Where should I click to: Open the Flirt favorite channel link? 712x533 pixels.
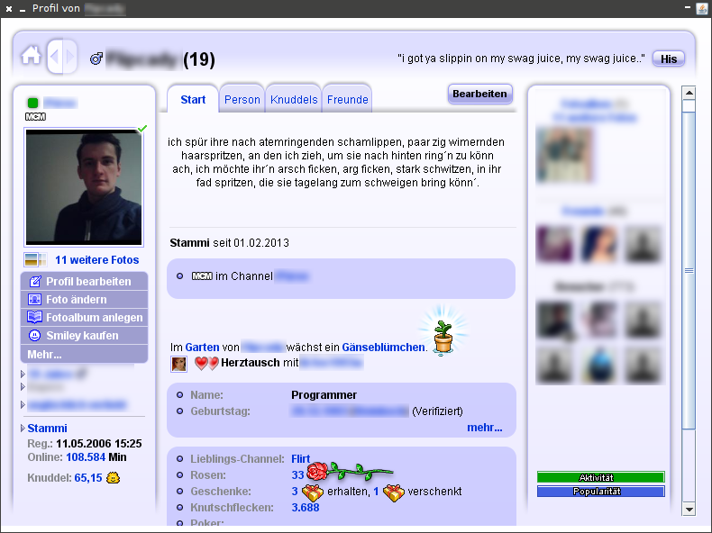(x=301, y=459)
